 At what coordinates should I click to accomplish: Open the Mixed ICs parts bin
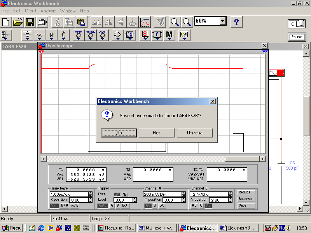[91, 35]
